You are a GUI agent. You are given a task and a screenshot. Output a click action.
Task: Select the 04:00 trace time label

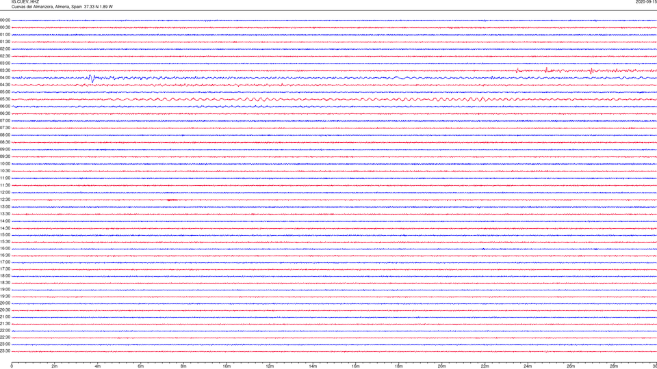pyautogui.click(x=5, y=78)
